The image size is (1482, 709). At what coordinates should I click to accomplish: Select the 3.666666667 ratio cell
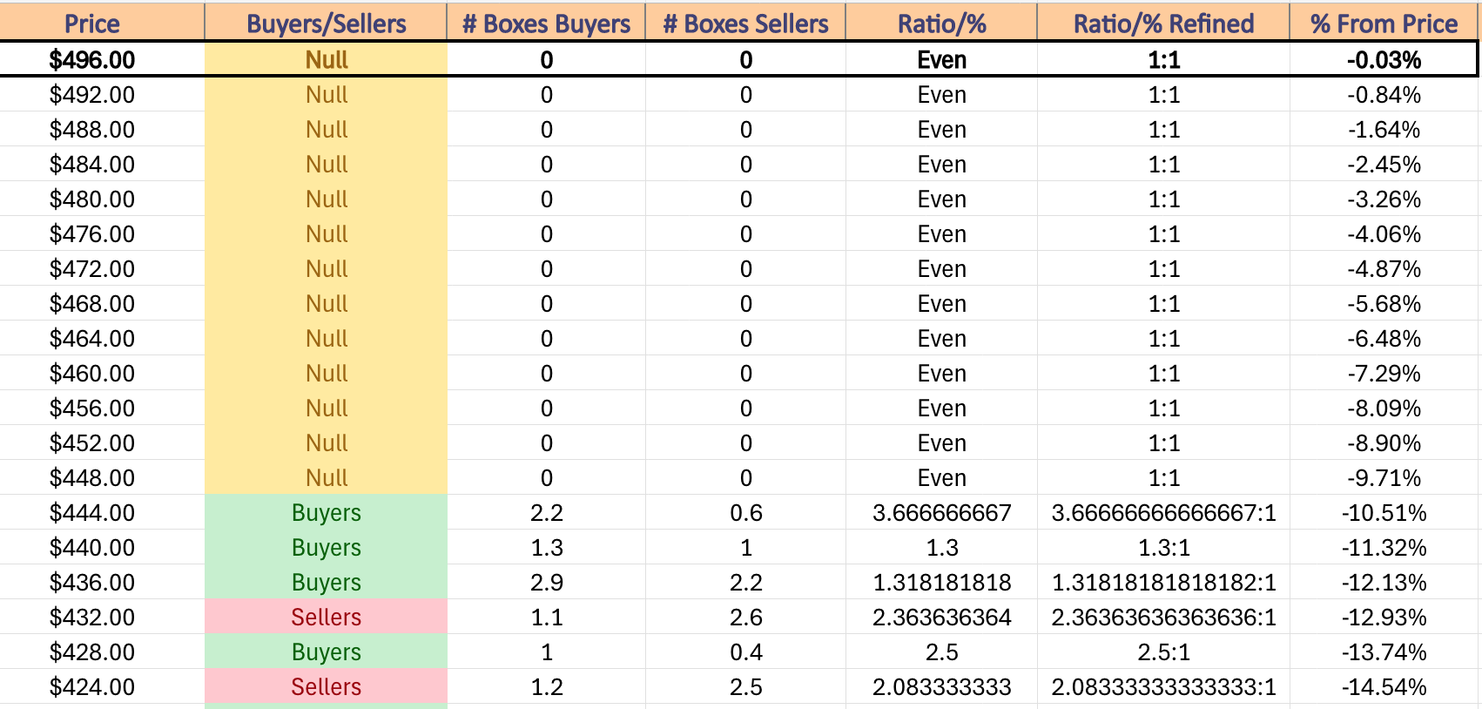[x=942, y=513]
